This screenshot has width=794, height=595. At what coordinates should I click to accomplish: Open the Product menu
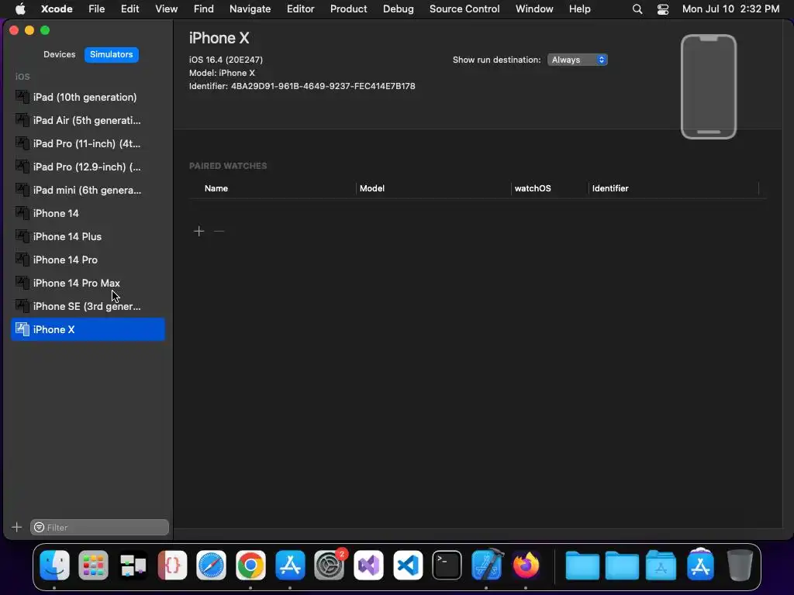[x=348, y=9]
